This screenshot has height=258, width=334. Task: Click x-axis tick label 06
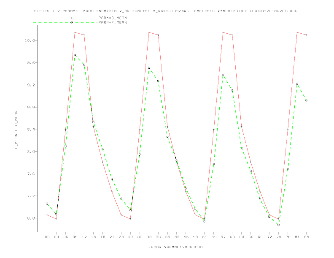pyautogui.click(x=66, y=237)
